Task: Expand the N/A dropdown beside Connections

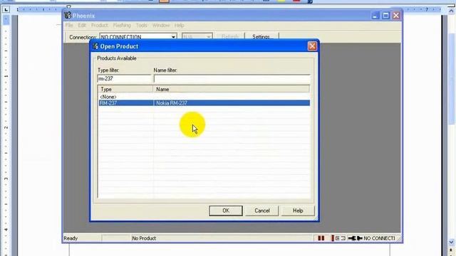Action: click(209, 37)
